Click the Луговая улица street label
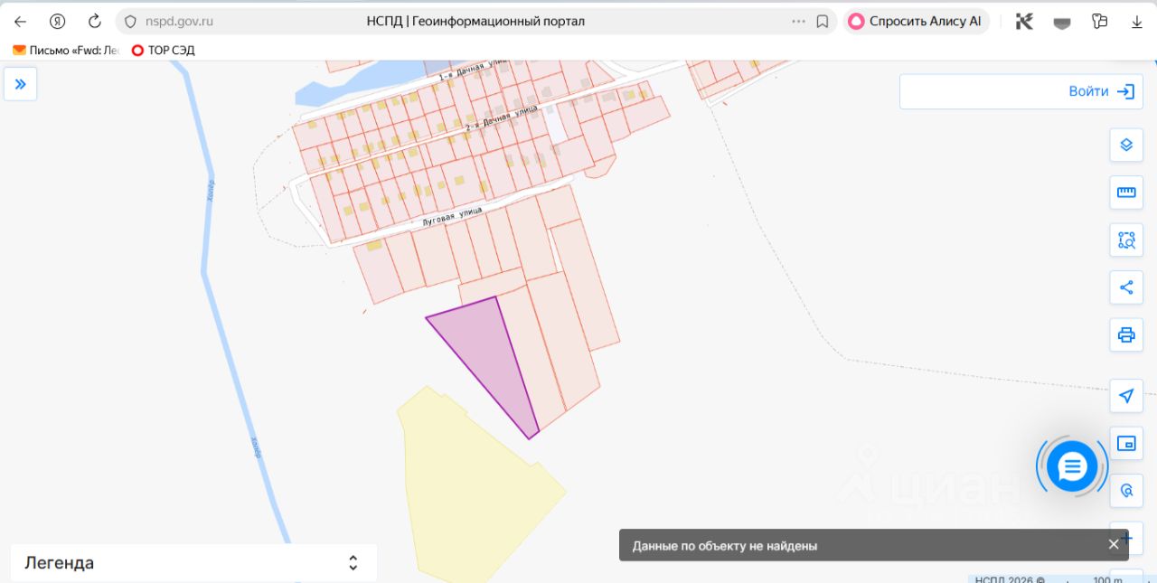This screenshot has width=1157, height=583. [453, 215]
